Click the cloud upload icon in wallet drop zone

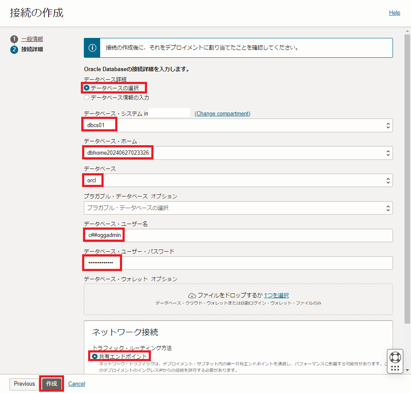(x=192, y=296)
